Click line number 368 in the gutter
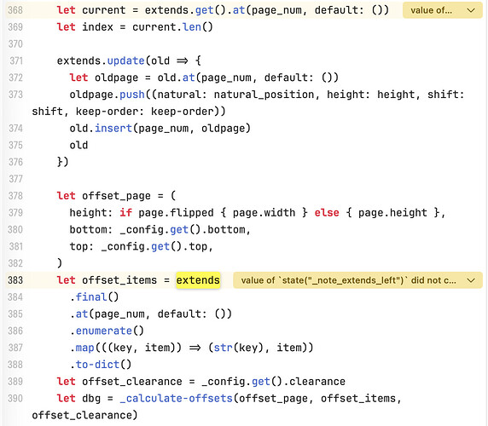 click(15, 10)
